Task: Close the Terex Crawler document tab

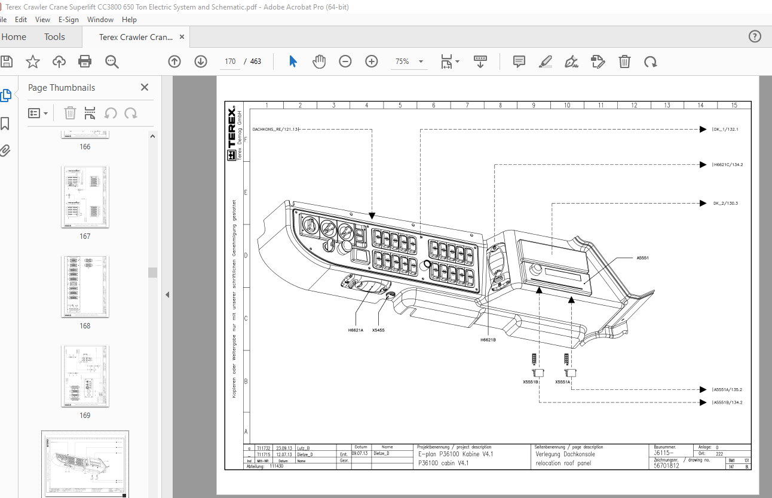Action: [x=183, y=37]
